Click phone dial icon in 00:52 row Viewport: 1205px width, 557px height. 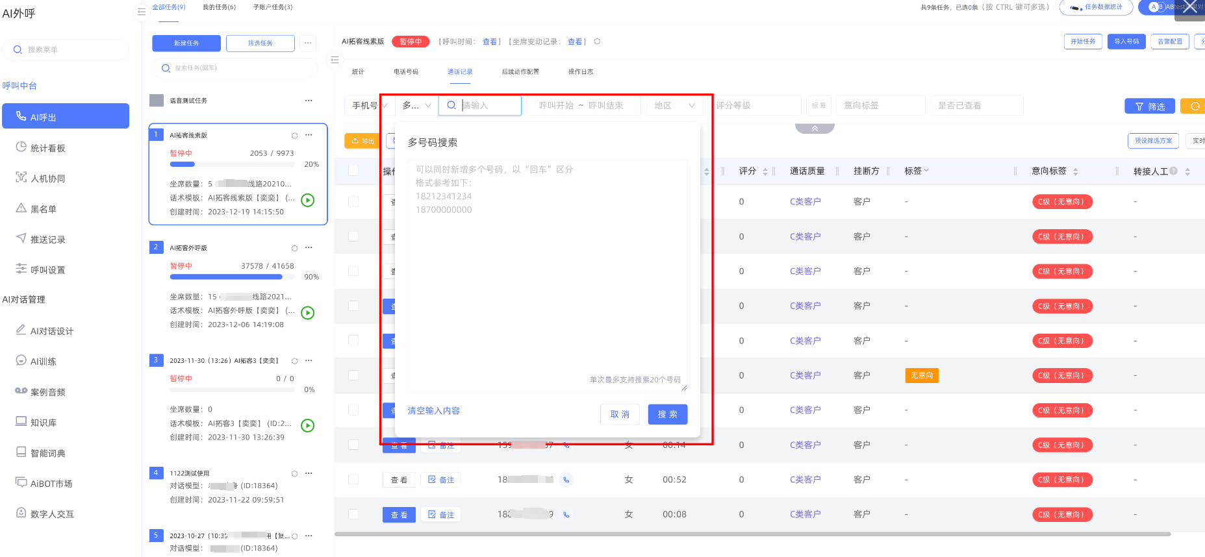(566, 480)
